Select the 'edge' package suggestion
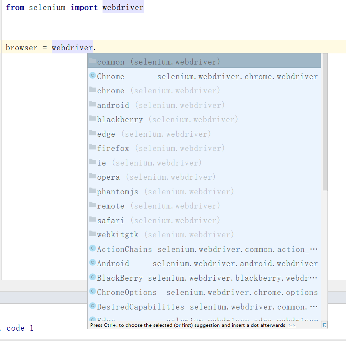The width and height of the screenshot is (346, 341). pos(204,134)
